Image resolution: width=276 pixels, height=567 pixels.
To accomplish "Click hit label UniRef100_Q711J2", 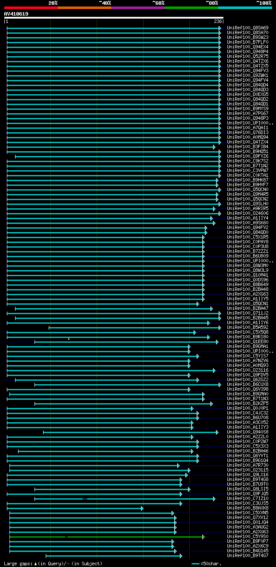I will click(x=248, y=313).
